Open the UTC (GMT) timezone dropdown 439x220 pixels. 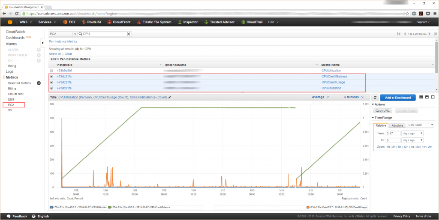tap(421, 125)
